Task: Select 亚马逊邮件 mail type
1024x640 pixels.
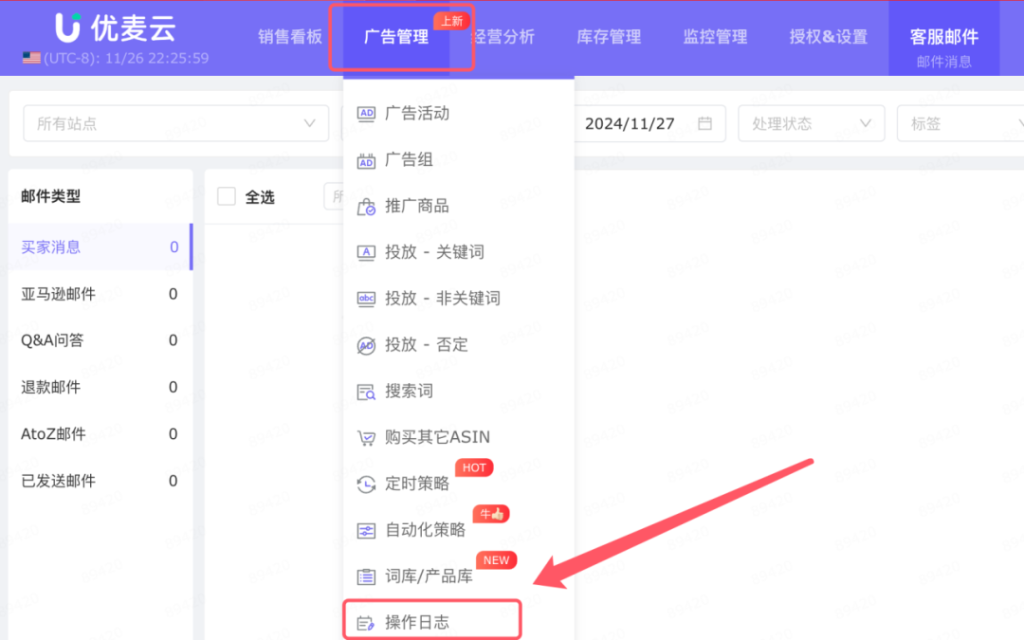Action: click(100, 294)
